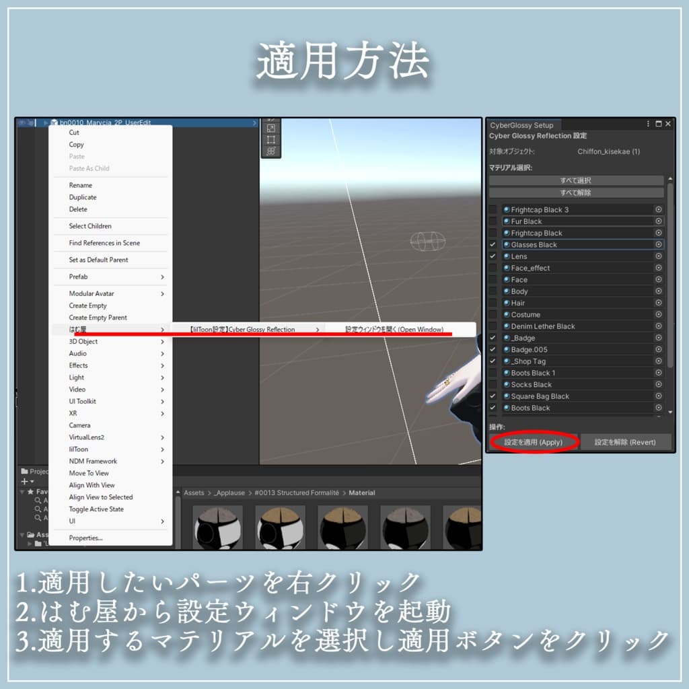Click the plus icon in the Project panel
This screenshot has width=689, height=689.
click(24, 481)
